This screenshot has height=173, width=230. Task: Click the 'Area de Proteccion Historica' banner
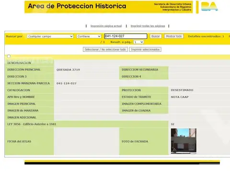[x=109, y=7]
